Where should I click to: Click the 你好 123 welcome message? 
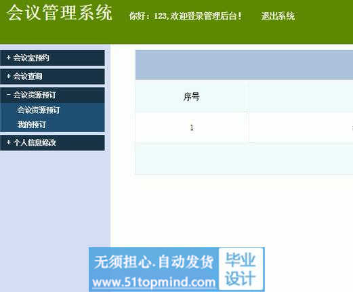[186, 16]
